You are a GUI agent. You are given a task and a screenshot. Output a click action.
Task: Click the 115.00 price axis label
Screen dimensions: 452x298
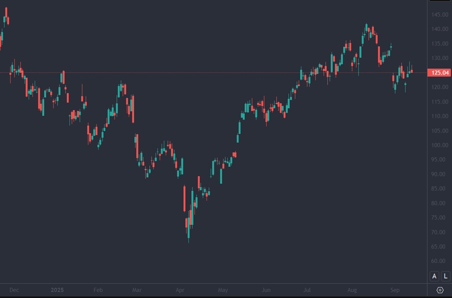point(440,102)
